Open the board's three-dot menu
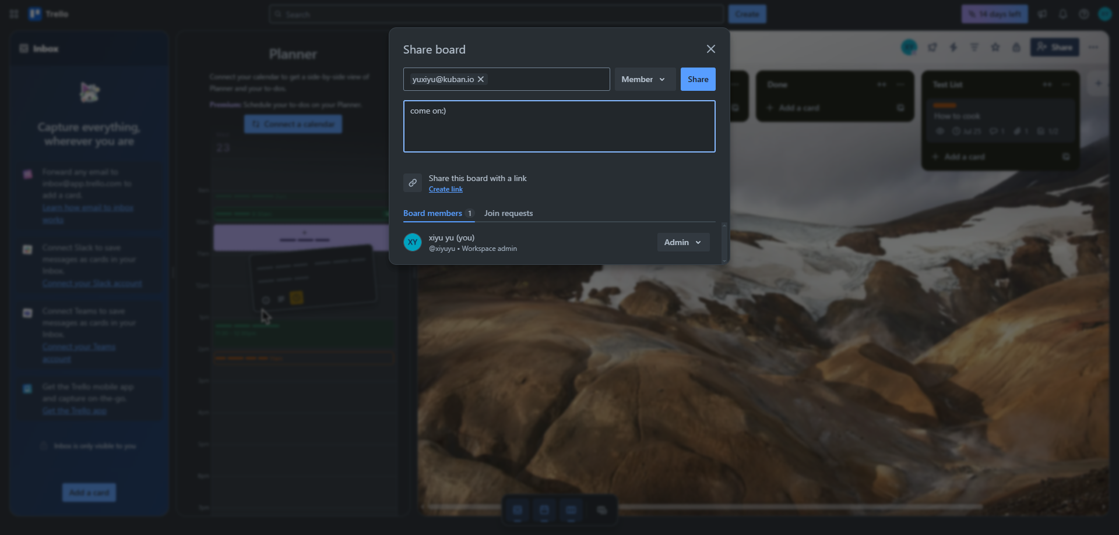The height and width of the screenshot is (535, 1119). pos(1093,47)
